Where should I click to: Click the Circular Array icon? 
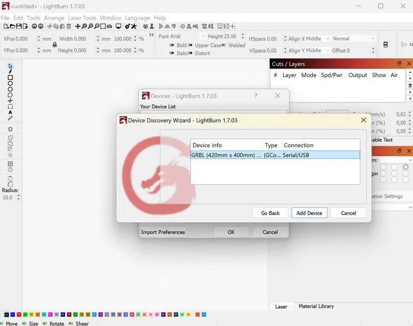10,170
